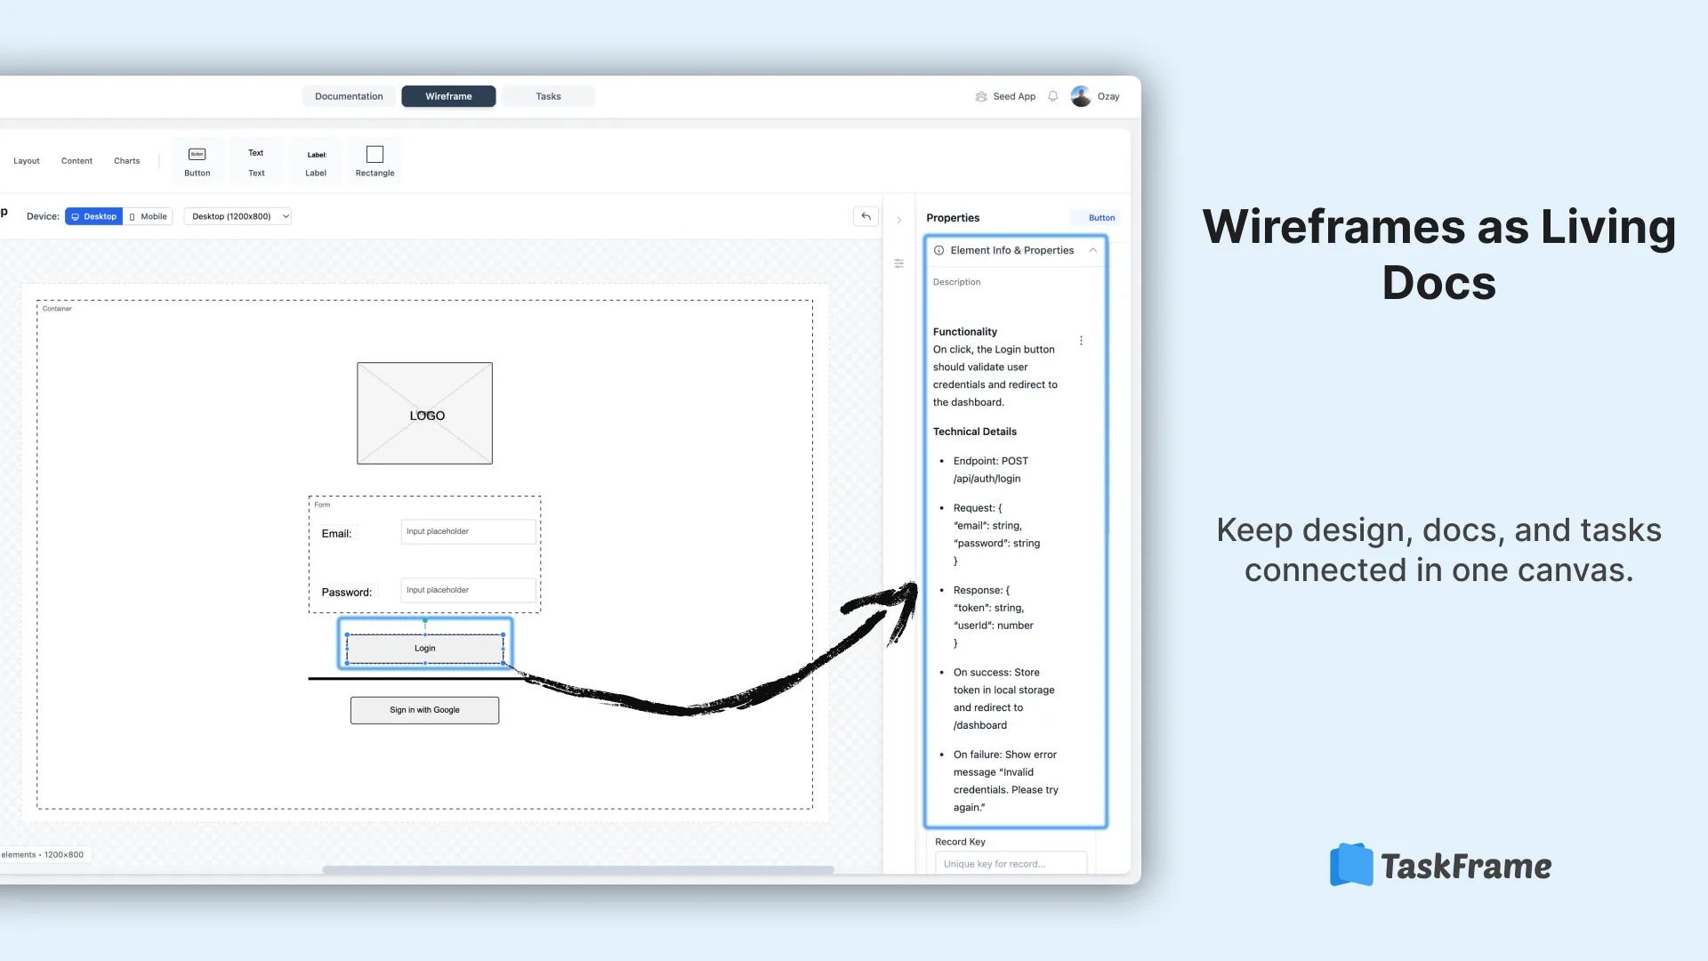Viewport: 1708px width, 961px height.
Task: Click the Seed App icon
Action: click(x=981, y=96)
